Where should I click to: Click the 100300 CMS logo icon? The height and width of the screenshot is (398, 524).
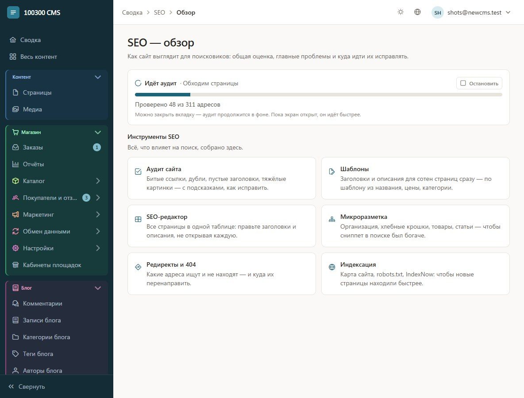13,12
